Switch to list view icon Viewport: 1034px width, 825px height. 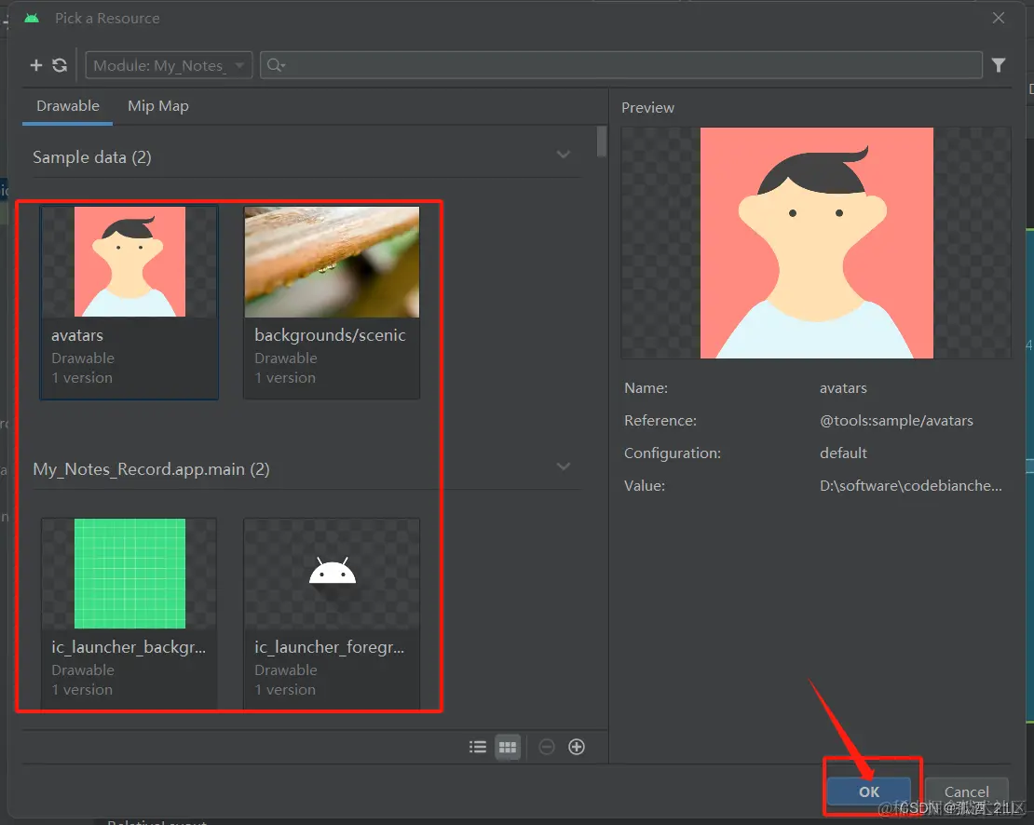[478, 747]
